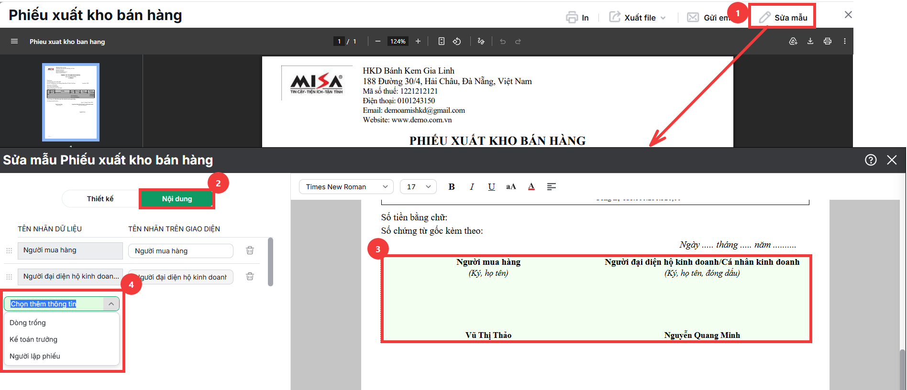Click the Số tiền bằng chữ line
The height and width of the screenshot is (390, 907).
click(414, 217)
